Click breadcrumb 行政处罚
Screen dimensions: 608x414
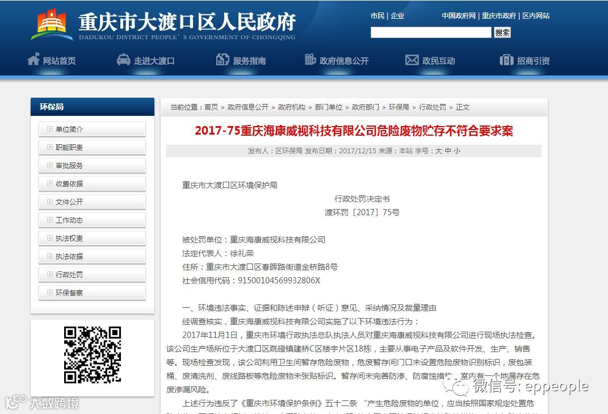pyautogui.click(x=433, y=107)
